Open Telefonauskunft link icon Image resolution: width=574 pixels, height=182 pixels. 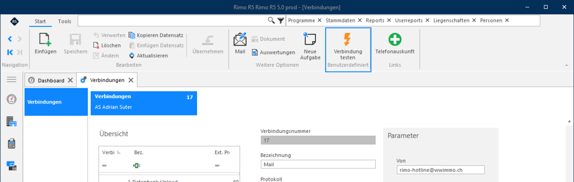point(395,39)
